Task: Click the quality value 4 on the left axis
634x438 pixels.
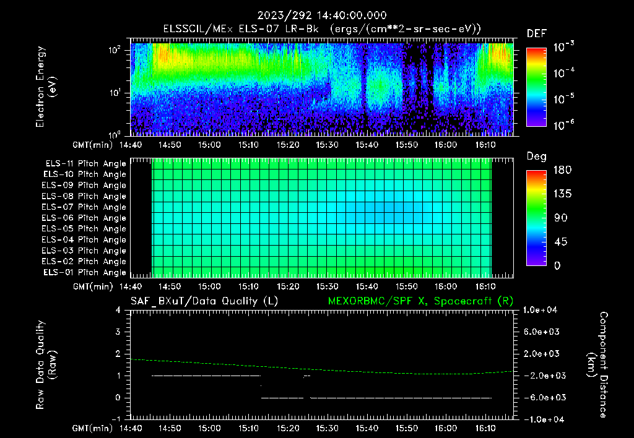Action: pyautogui.click(x=118, y=311)
